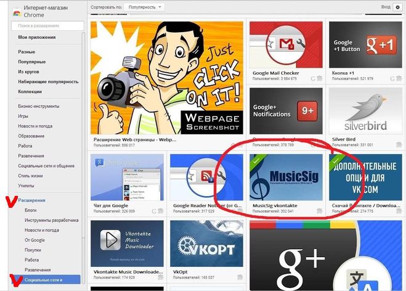Open the MusicSig vkontakte thumbnail
This screenshot has width=406, height=291.
[x=286, y=177]
